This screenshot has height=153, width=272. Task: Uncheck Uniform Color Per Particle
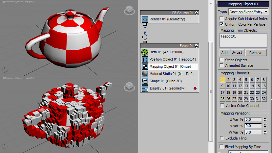(222, 24)
